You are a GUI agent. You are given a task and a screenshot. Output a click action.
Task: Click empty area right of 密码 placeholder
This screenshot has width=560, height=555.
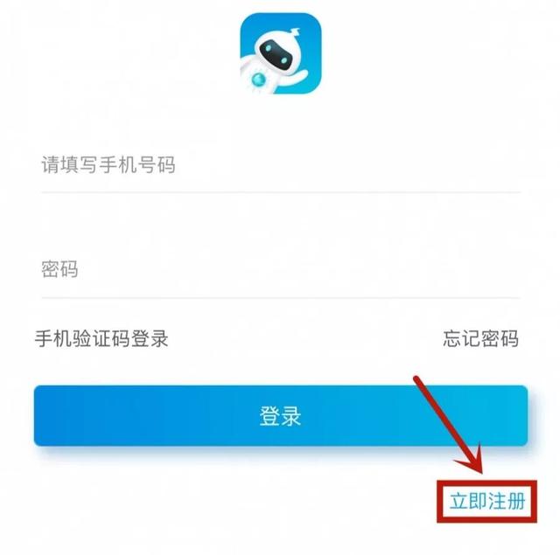300,269
